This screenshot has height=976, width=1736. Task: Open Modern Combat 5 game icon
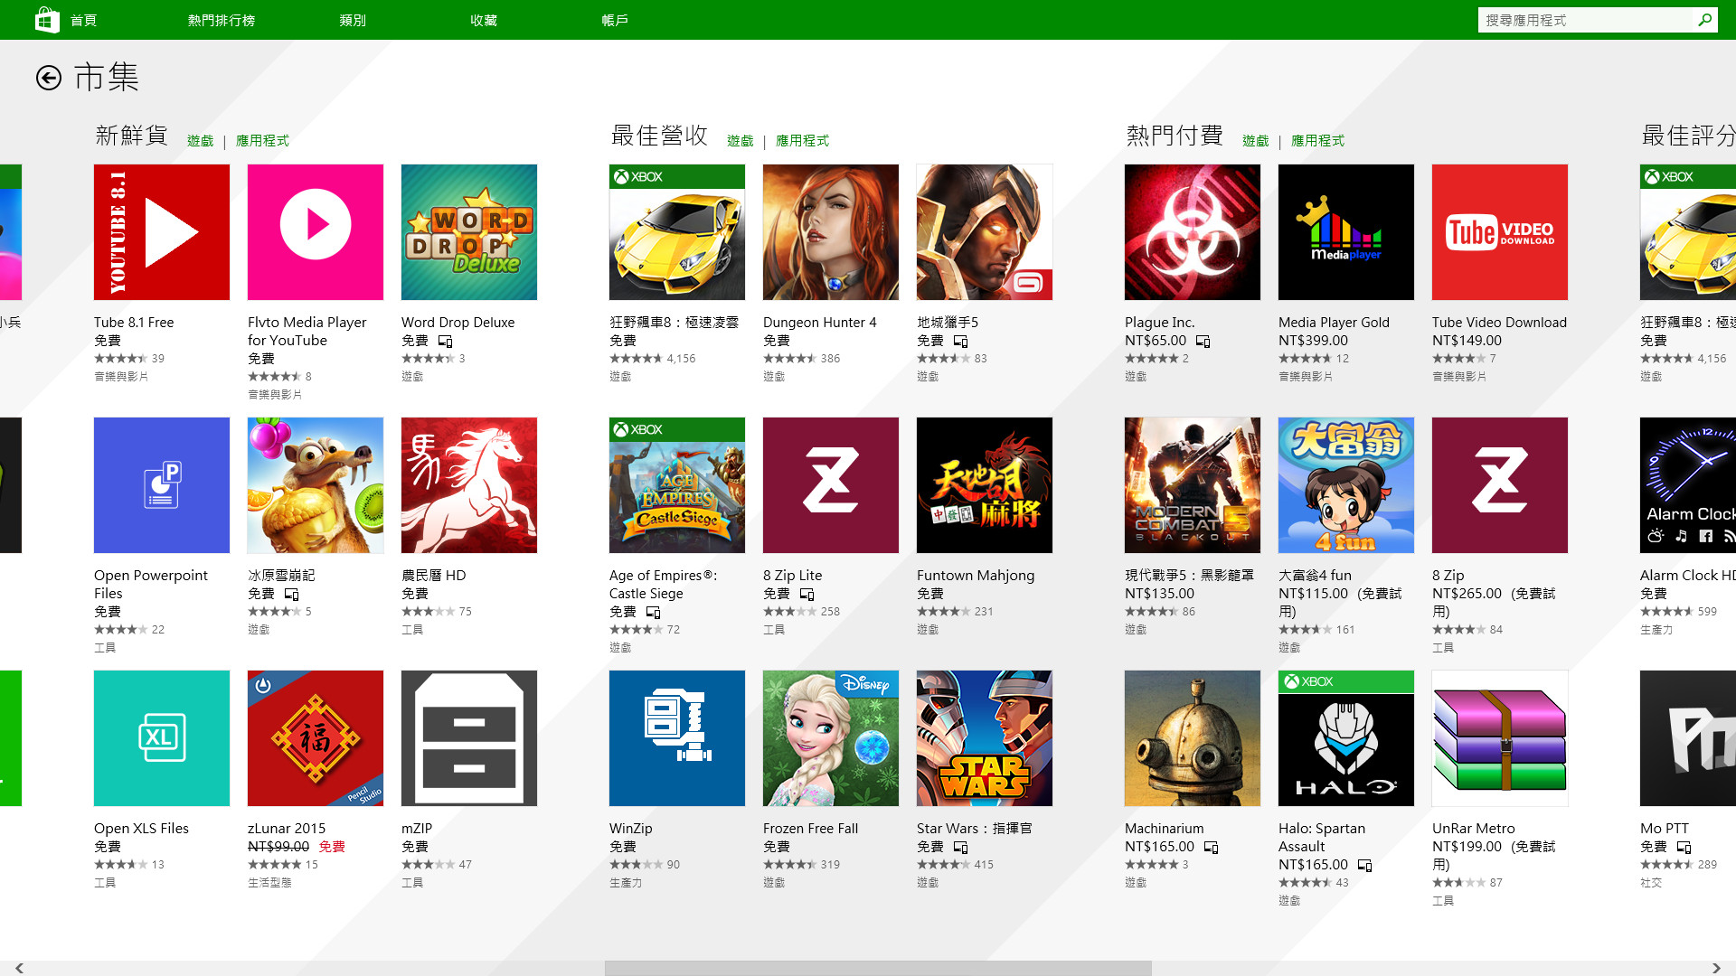click(1193, 485)
